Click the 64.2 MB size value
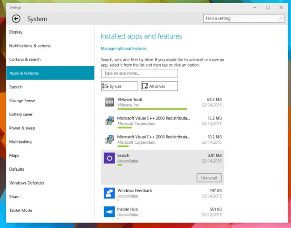This screenshot has width=291, height=228. pos(214,99)
